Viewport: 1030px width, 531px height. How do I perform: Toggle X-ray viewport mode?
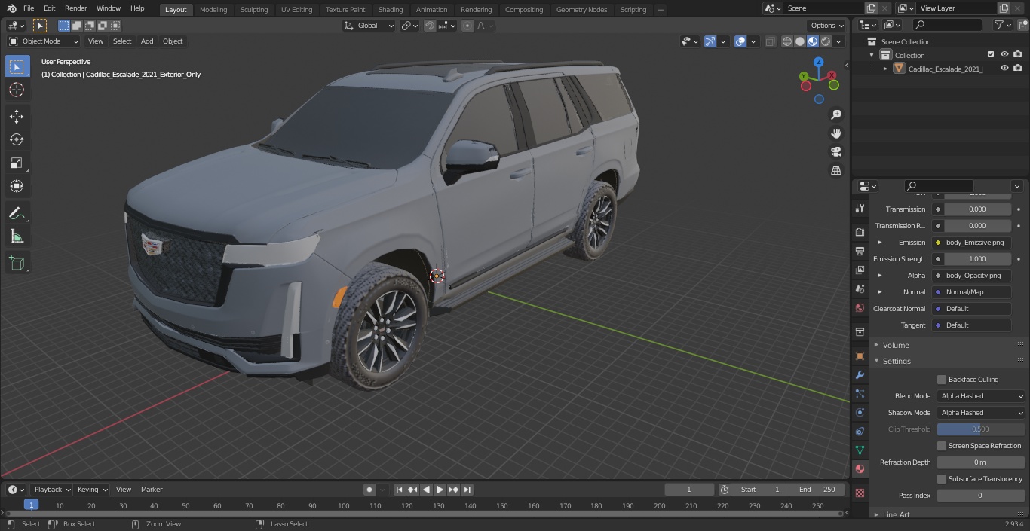(x=770, y=41)
